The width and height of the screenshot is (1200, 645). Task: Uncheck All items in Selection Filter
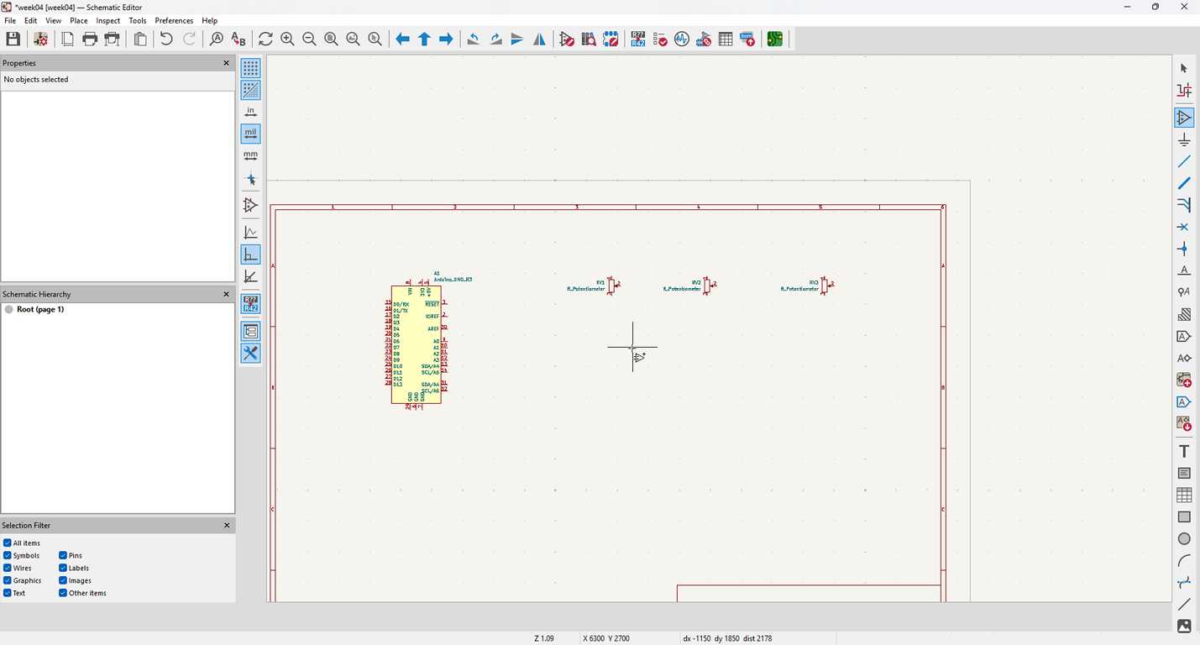pos(8,543)
